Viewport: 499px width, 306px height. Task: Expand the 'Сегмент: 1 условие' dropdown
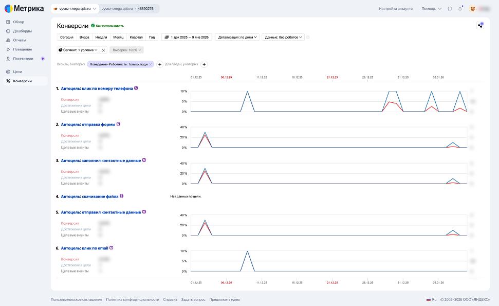(77, 50)
